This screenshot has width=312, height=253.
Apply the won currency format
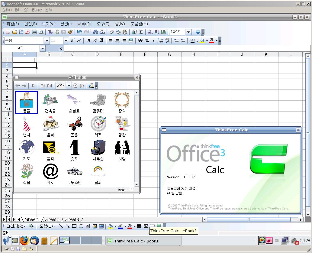[x=140, y=41]
